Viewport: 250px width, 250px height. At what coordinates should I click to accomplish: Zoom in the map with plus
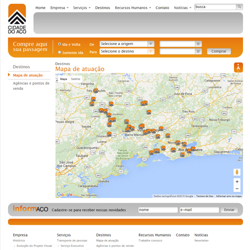point(237,182)
